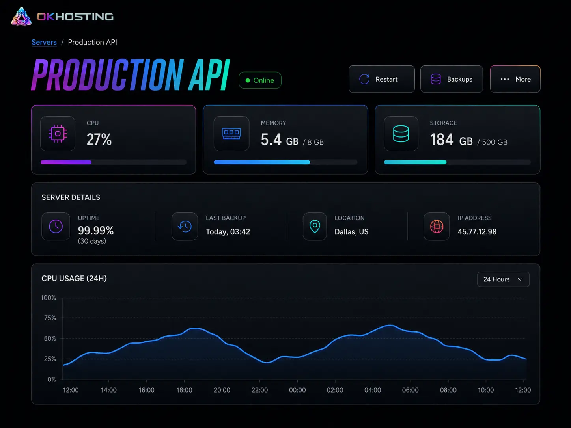Screen dimensions: 571x428
Task: Click the Location map pin icon
Action: 315,226
